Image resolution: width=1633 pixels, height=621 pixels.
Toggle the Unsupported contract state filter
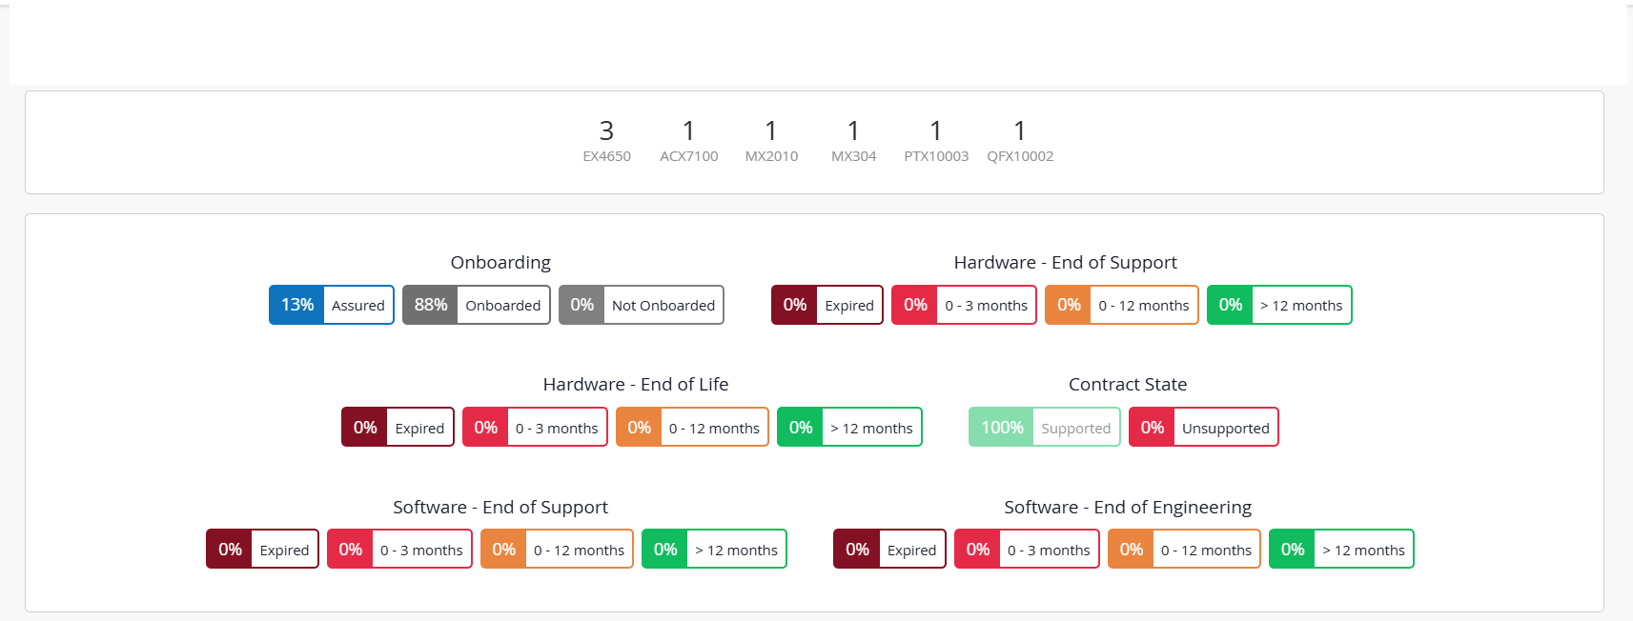coord(1203,428)
